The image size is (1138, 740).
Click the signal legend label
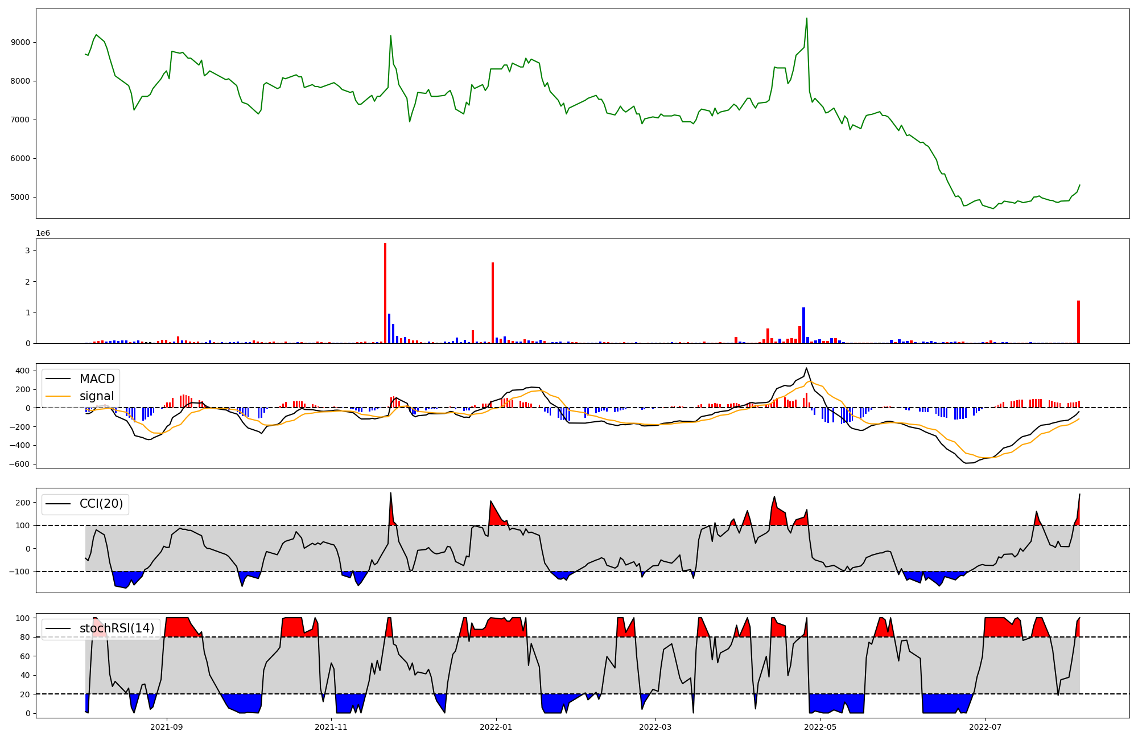point(97,396)
